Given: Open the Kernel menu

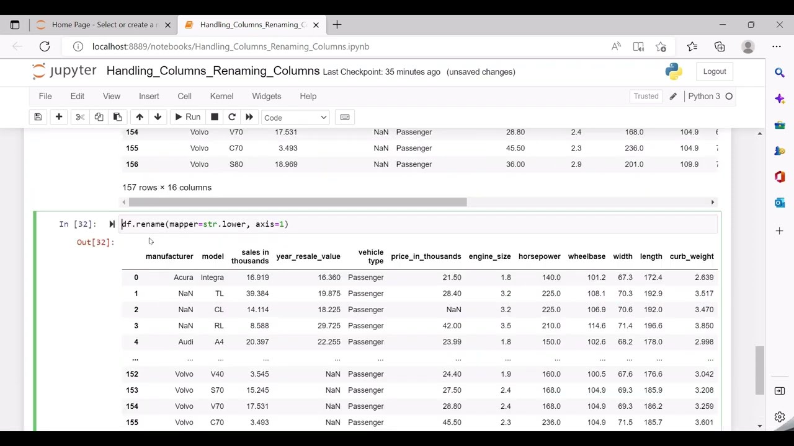Looking at the screenshot, I should pos(221,96).
